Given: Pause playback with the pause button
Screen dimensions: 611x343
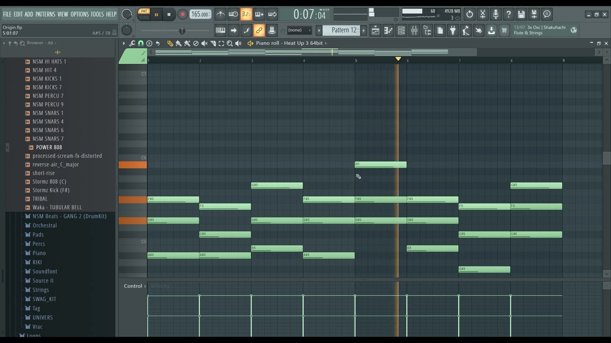Looking at the screenshot, I should click(x=156, y=15).
